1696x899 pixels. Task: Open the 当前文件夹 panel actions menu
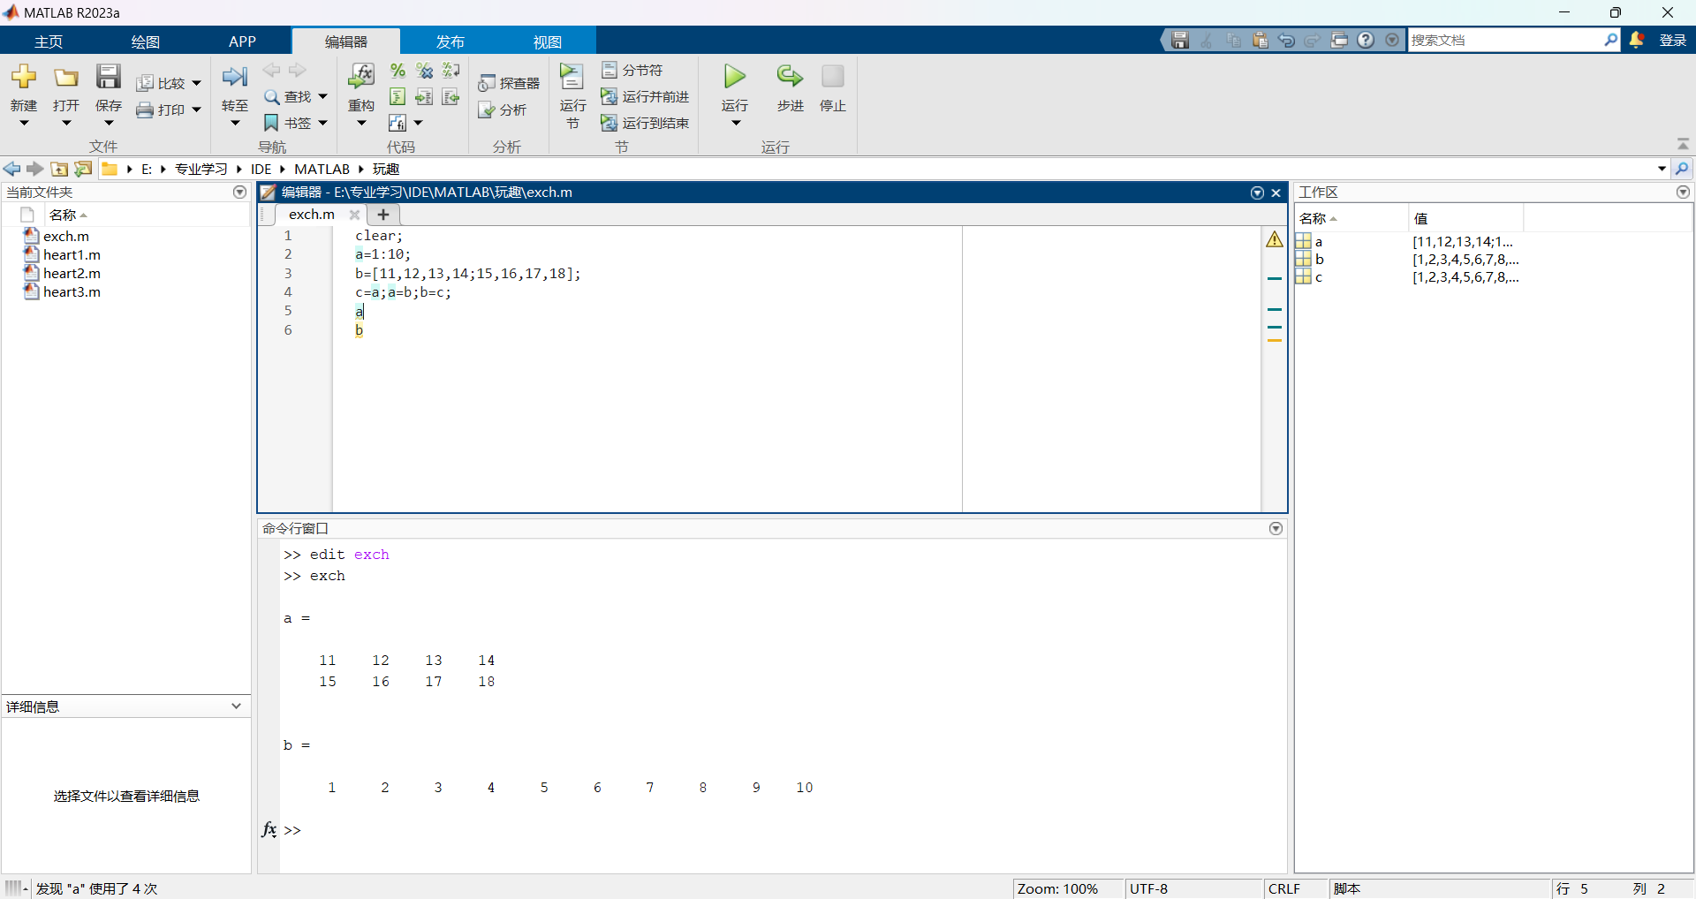[x=239, y=192]
